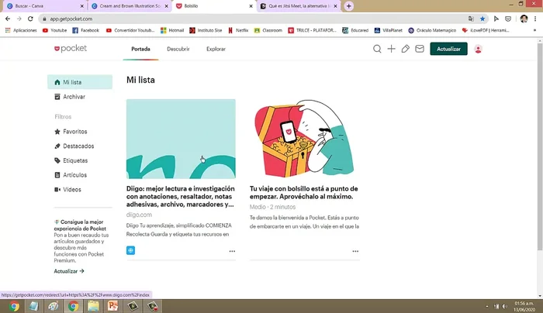
Task: Open the treasure chest article thumbnail
Action: click(x=304, y=139)
